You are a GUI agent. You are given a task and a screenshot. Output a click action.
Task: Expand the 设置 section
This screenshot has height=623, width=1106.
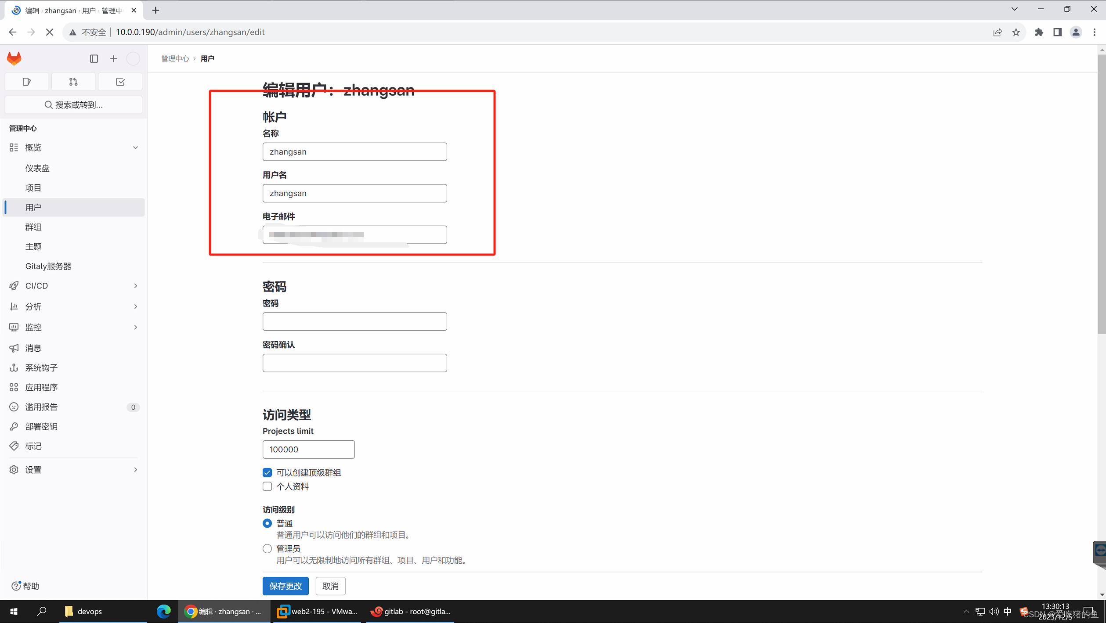74,470
